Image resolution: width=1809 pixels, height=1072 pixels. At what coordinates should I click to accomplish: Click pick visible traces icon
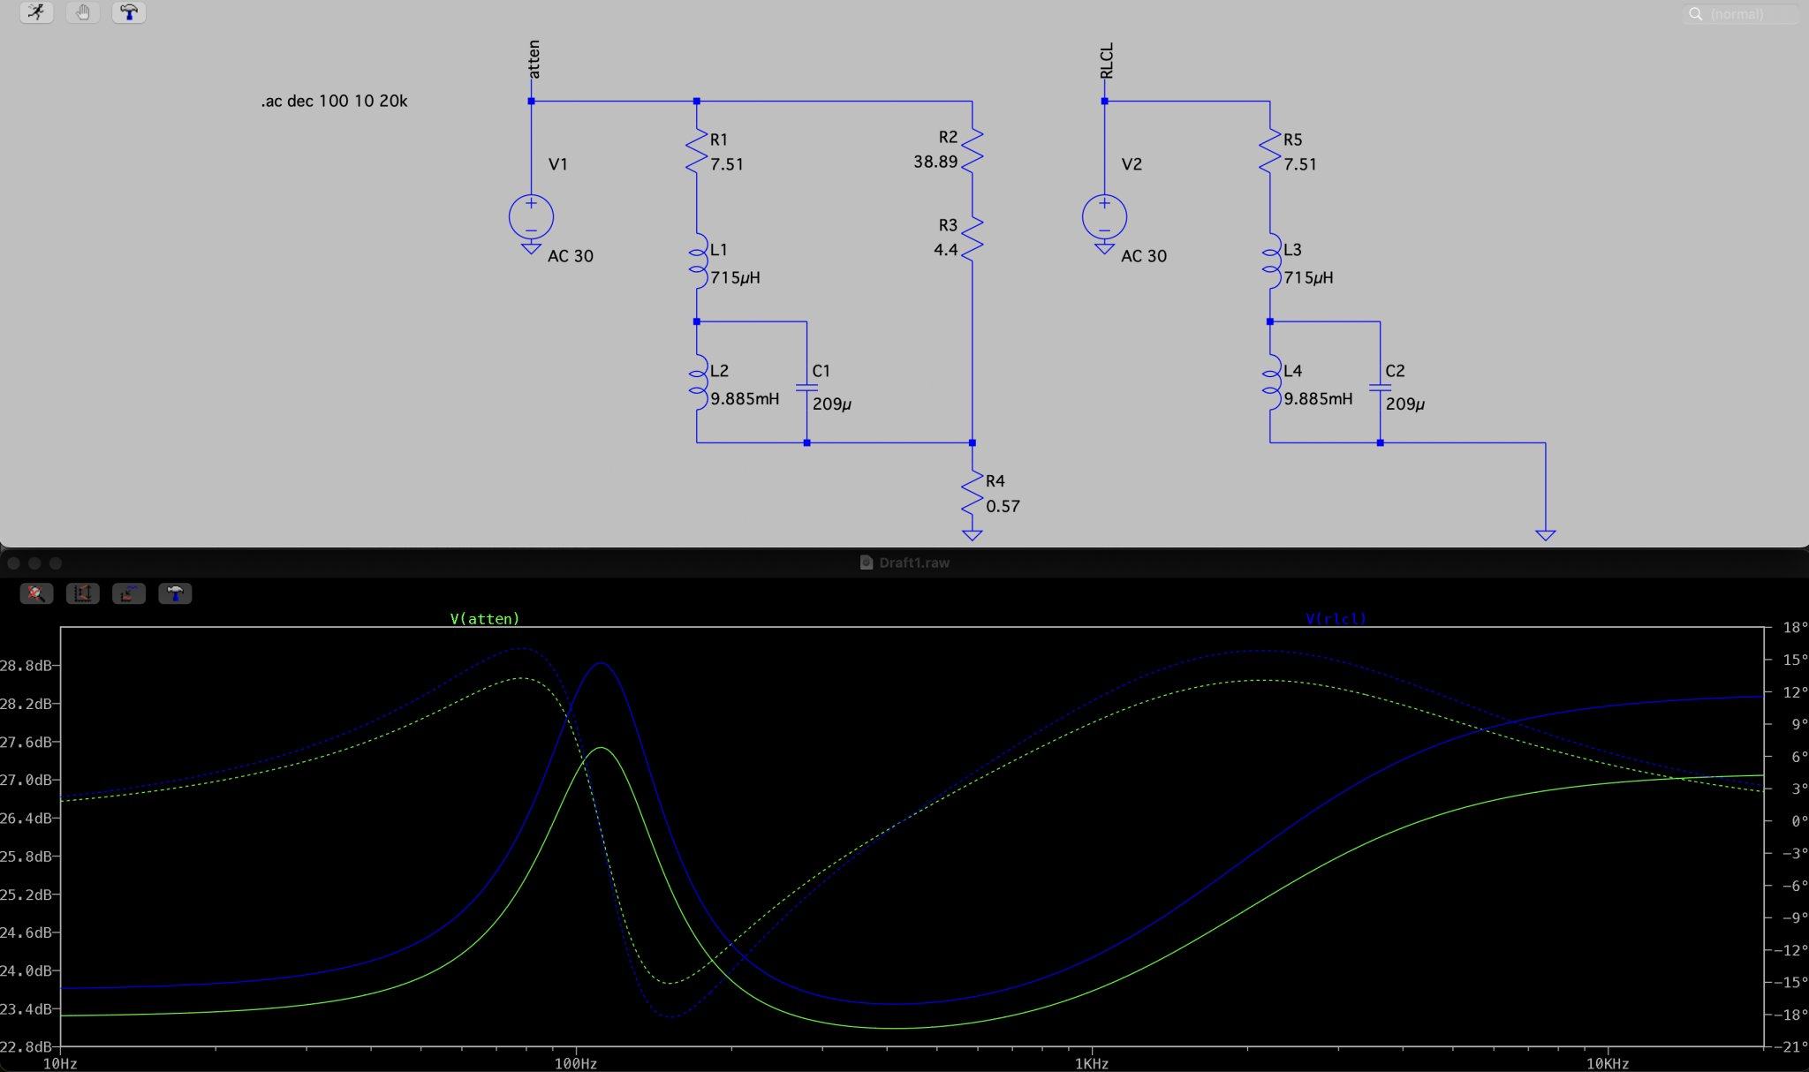click(129, 593)
